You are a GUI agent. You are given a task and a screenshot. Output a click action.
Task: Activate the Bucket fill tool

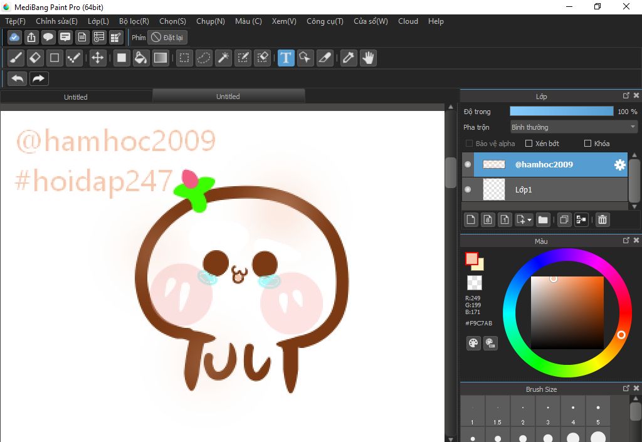[x=141, y=58]
